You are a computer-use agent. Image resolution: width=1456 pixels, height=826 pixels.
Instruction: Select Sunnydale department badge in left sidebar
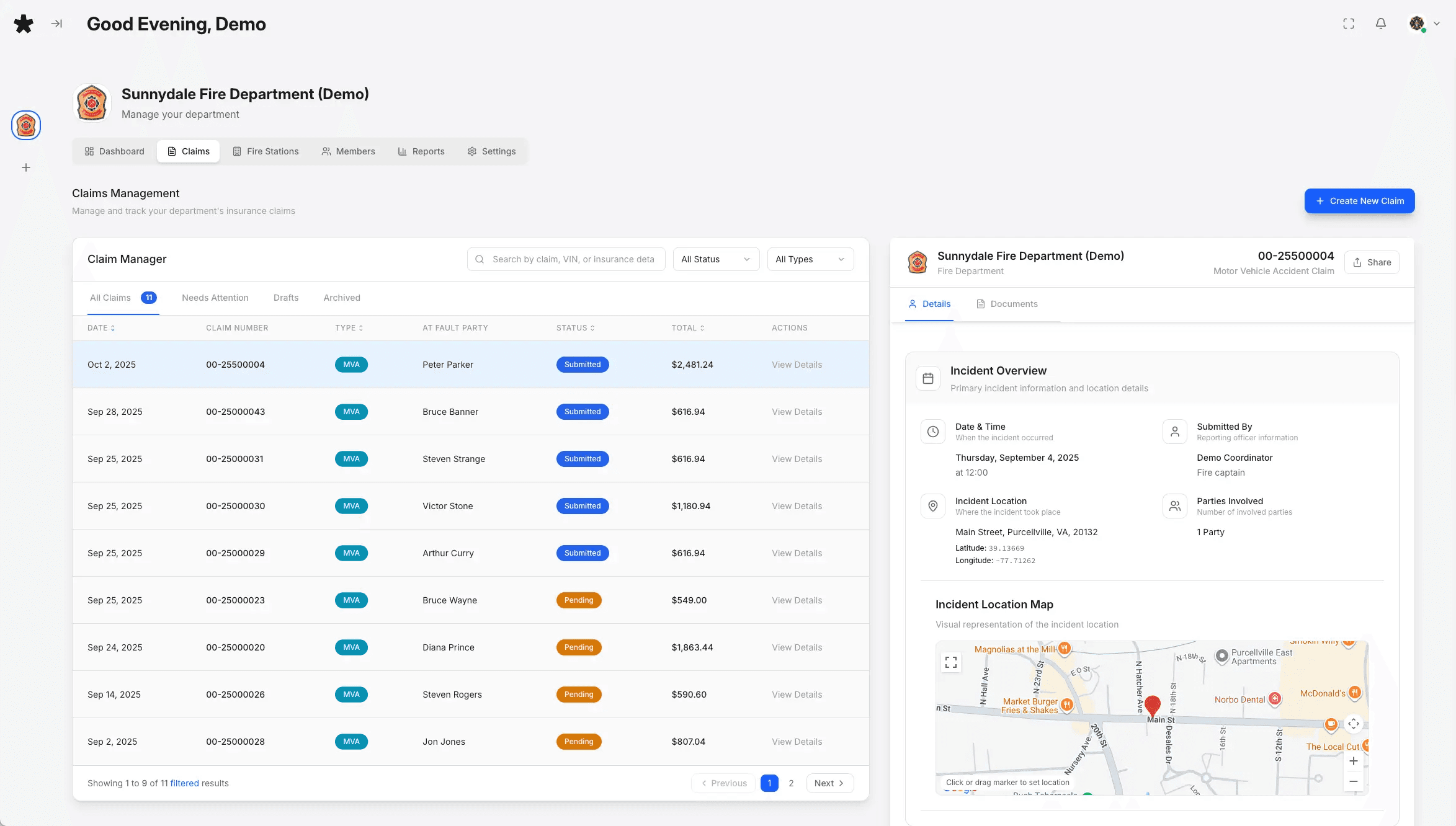[26, 125]
